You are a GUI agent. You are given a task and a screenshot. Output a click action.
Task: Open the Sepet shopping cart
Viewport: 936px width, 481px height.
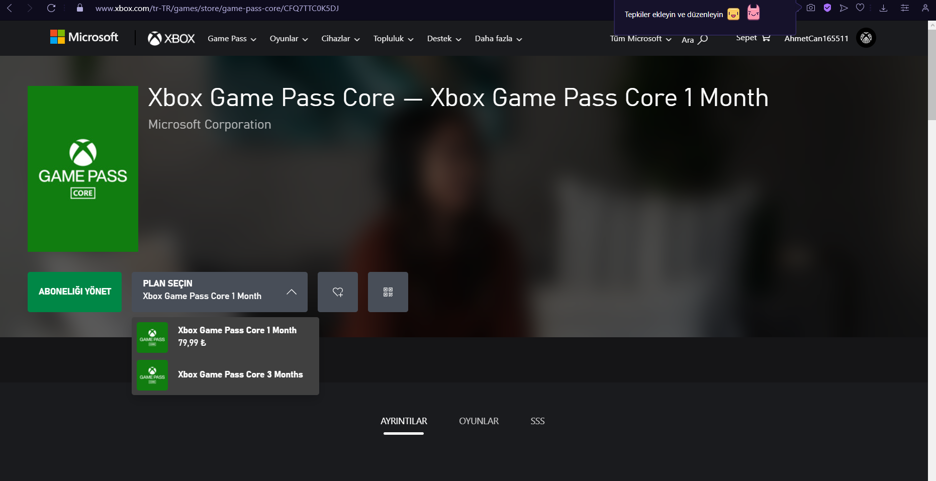click(x=753, y=38)
